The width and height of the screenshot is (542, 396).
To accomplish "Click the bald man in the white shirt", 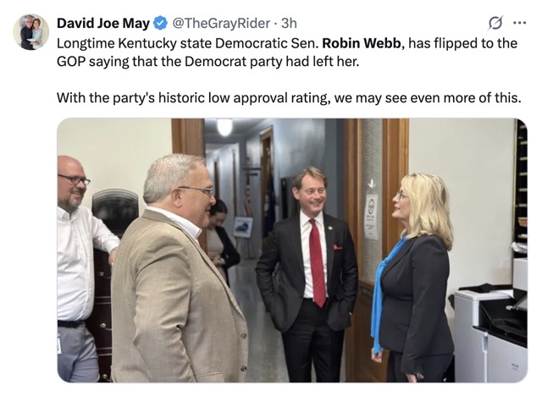I will click(x=80, y=269).
